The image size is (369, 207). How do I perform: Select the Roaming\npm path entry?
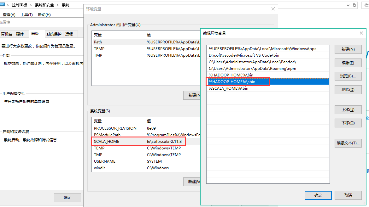pos(268,68)
